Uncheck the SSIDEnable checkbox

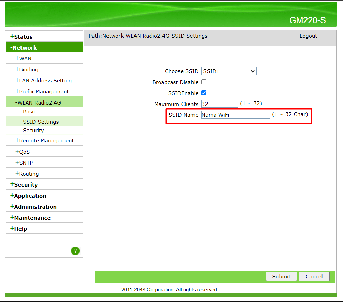(204, 93)
